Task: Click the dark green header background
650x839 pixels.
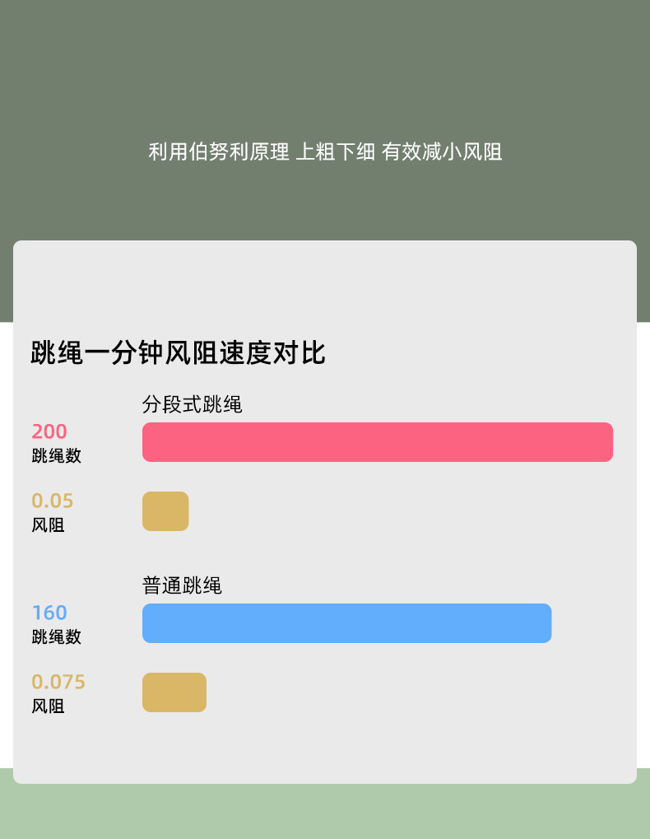Action: point(325,66)
